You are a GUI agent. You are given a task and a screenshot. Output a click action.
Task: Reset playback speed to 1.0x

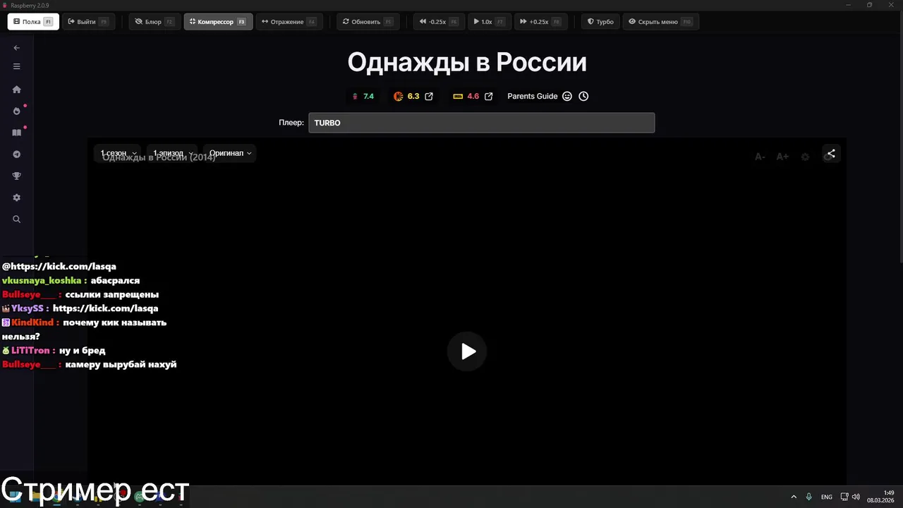(489, 22)
